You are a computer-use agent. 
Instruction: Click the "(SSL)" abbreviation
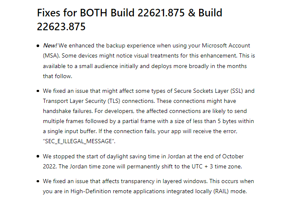(x=237, y=91)
